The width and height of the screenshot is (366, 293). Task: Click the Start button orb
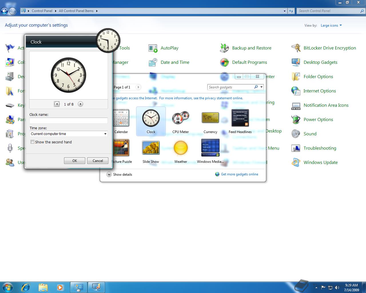(8, 287)
